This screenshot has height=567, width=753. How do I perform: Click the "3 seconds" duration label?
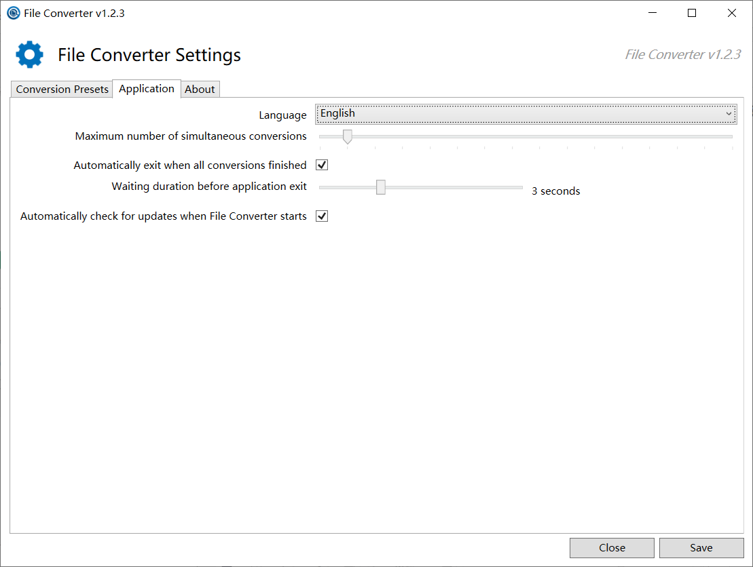pos(555,191)
